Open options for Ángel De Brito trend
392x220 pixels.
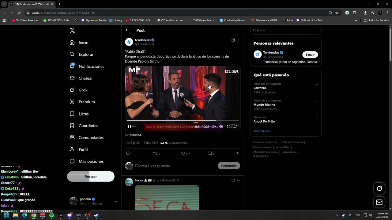click(316, 118)
